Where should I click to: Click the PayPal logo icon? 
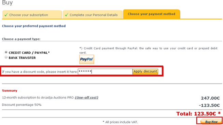(x=87, y=59)
